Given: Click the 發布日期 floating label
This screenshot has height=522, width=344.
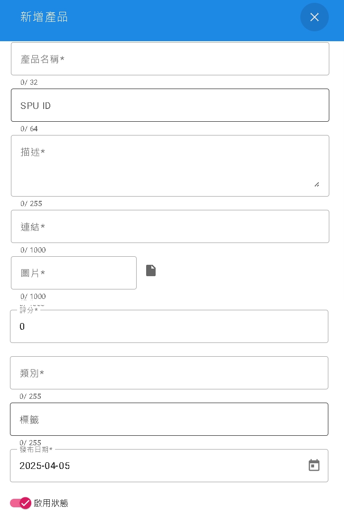Looking at the screenshot, I should click(x=36, y=450).
